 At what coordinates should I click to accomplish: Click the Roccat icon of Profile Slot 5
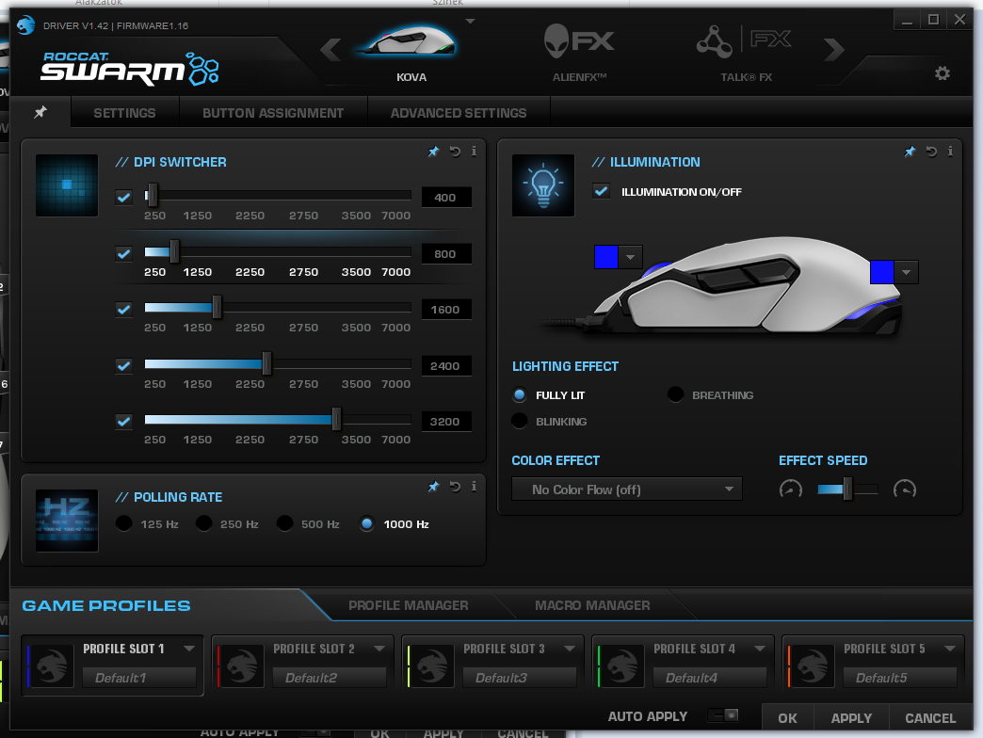point(814,666)
